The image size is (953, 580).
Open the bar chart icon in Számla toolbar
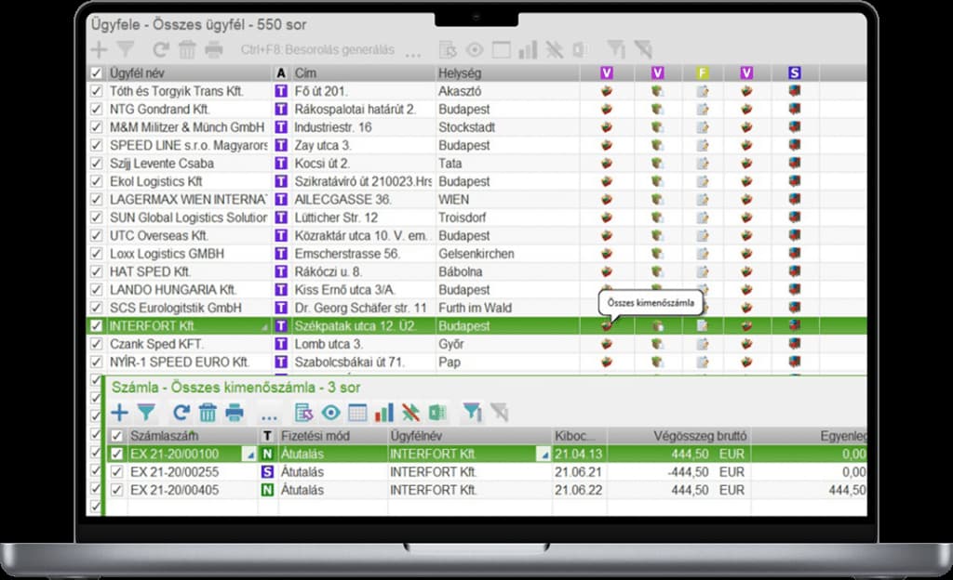(x=384, y=413)
